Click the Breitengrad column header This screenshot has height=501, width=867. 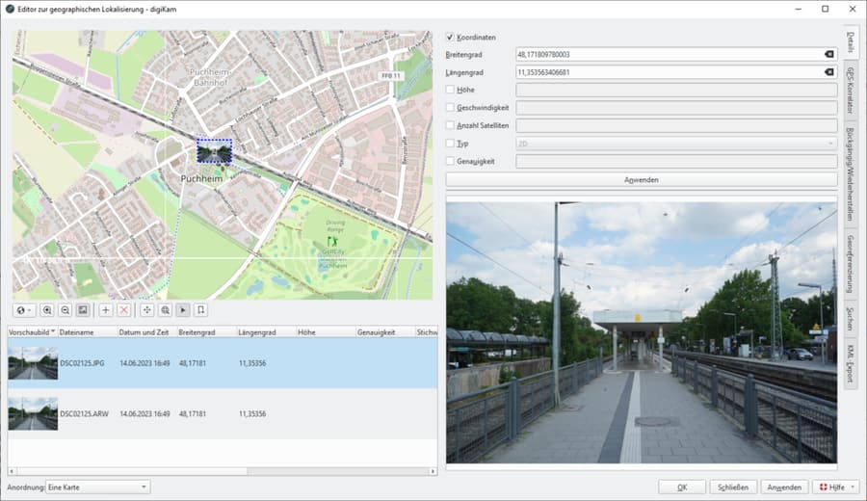click(206, 332)
